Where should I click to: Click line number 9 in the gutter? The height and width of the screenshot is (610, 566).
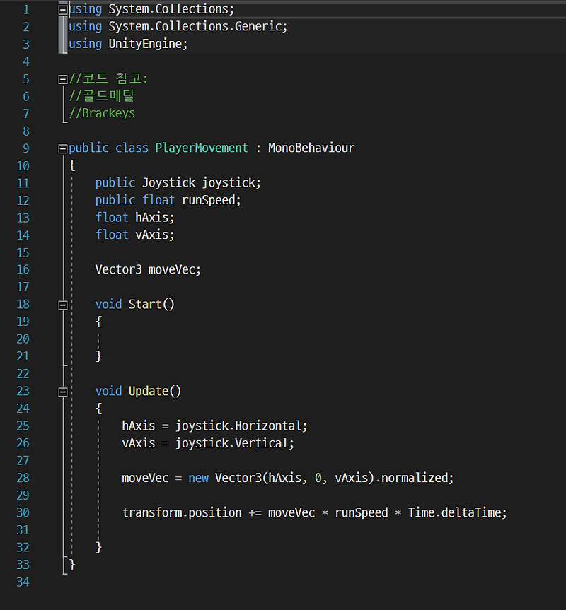click(26, 148)
